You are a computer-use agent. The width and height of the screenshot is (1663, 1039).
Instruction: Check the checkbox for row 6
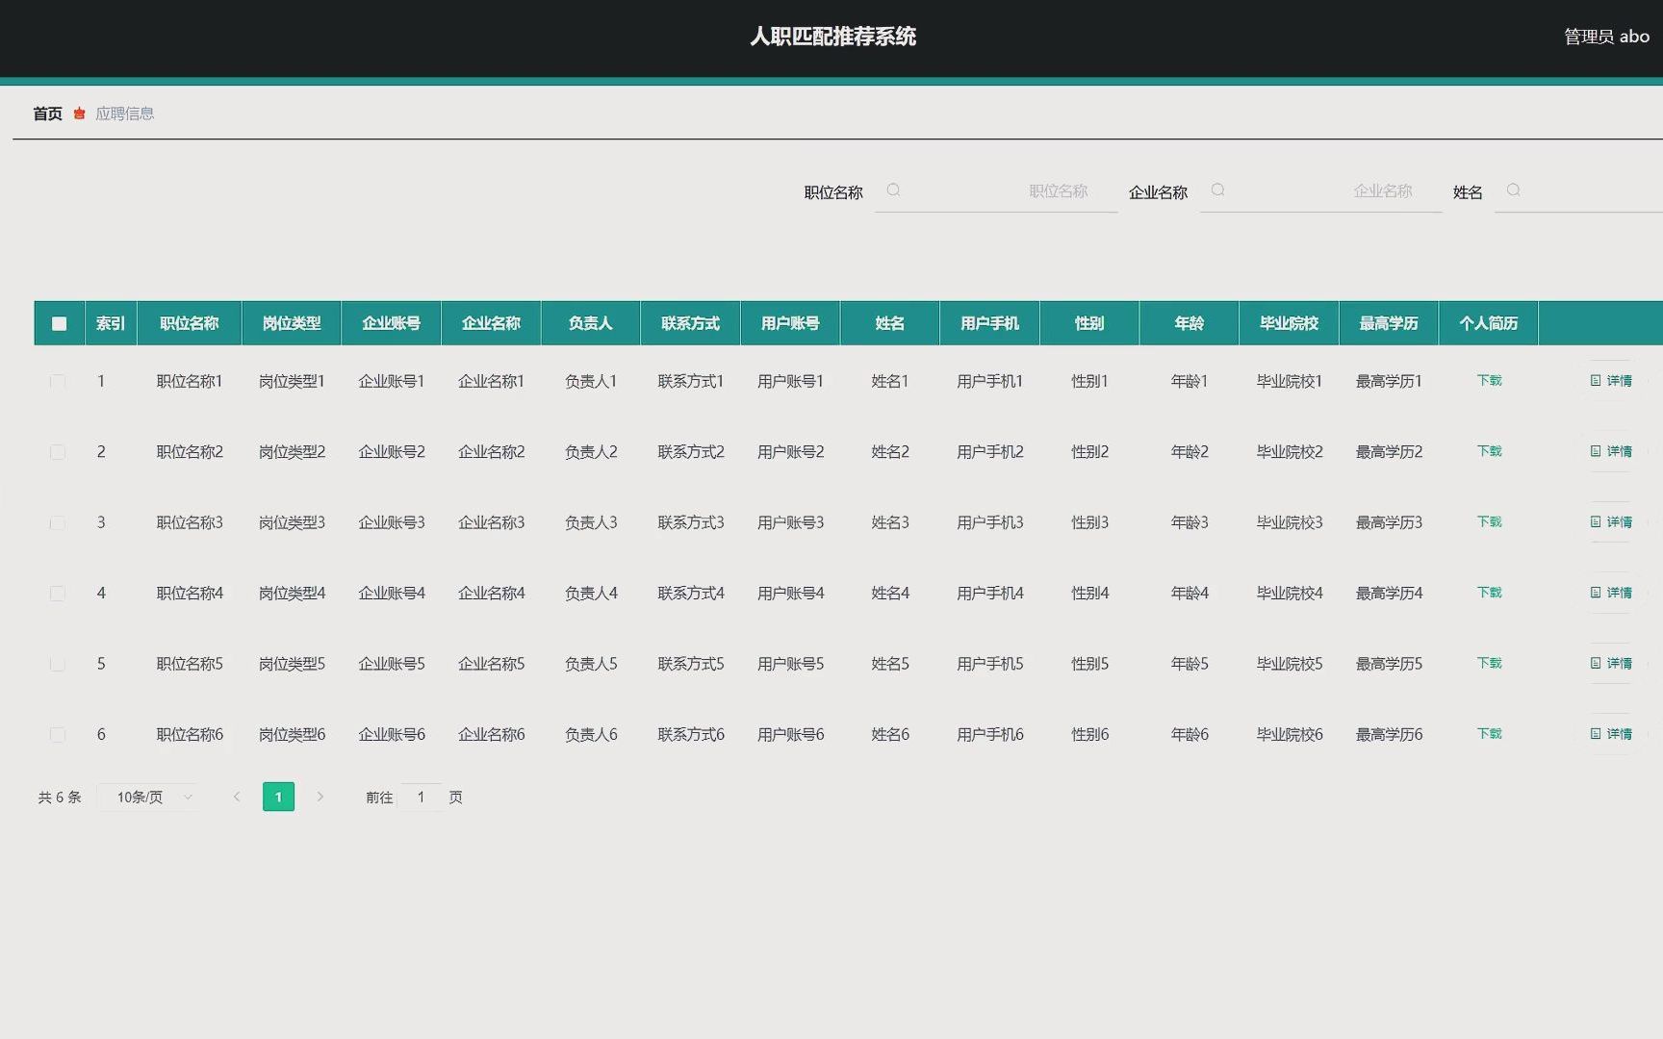[58, 735]
